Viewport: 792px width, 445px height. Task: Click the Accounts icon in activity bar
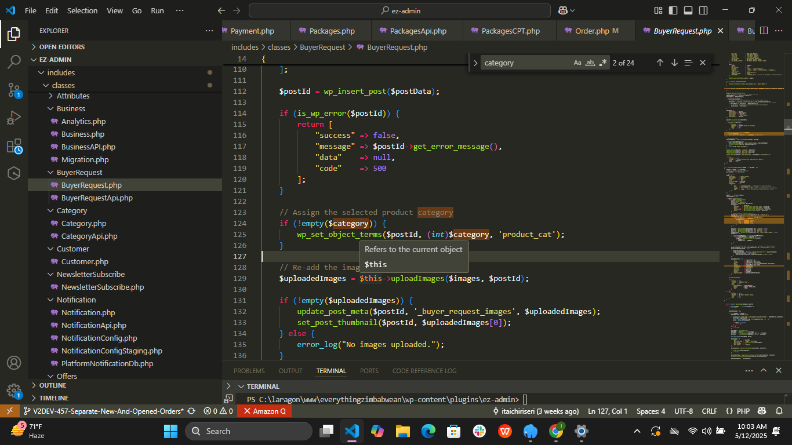point(14,363)
